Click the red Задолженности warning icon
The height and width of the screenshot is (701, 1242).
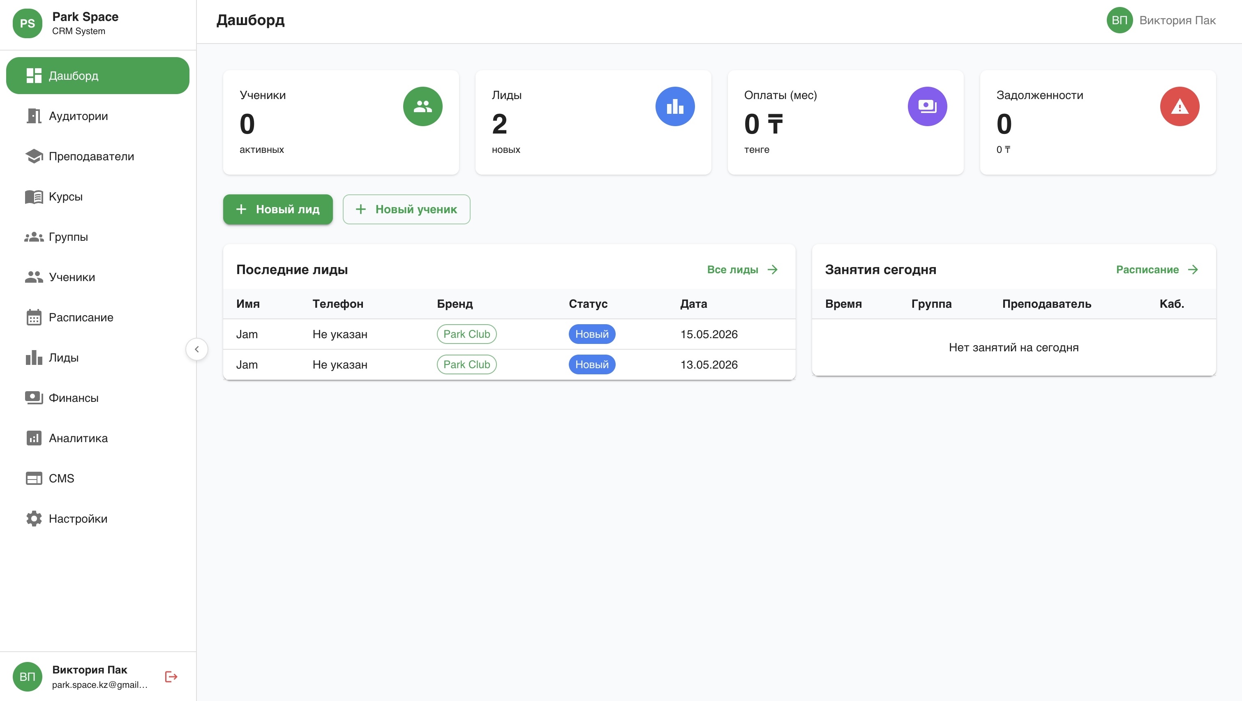(1180, 106)
